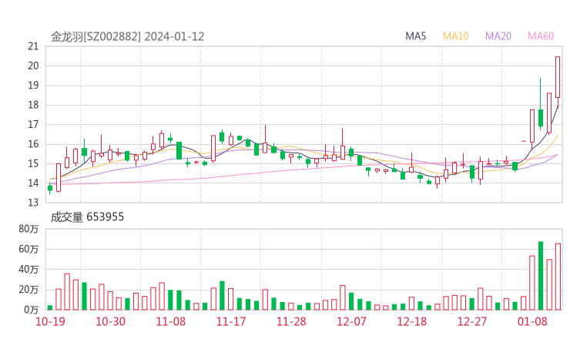Click the 11-28 date axis label
Viewport: 570px width, 339px height.
coord(291,321)
